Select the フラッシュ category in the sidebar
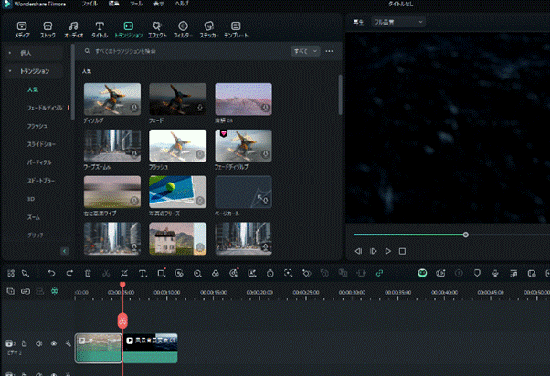Image resolution: width=550 pixels, height=376 pixels. 37,126
